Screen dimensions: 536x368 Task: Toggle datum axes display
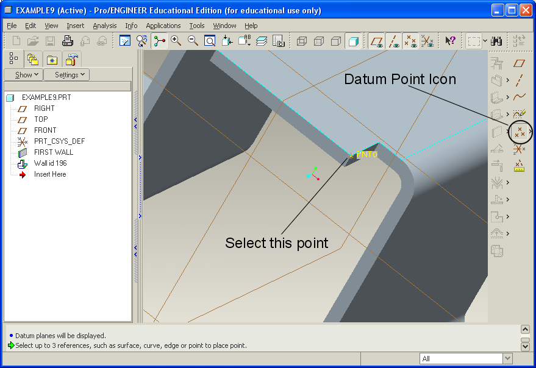(x=393, y=41)
